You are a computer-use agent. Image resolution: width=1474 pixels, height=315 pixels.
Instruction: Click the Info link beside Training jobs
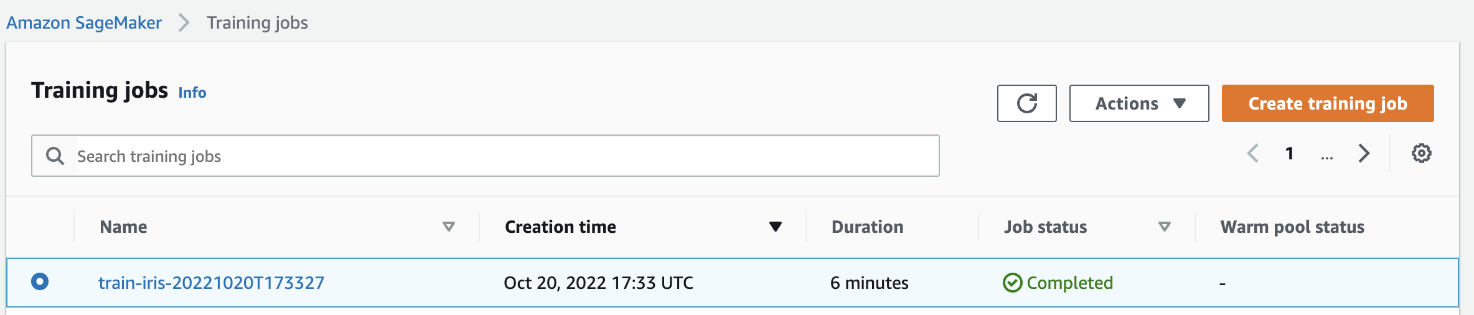click(192, 93)
